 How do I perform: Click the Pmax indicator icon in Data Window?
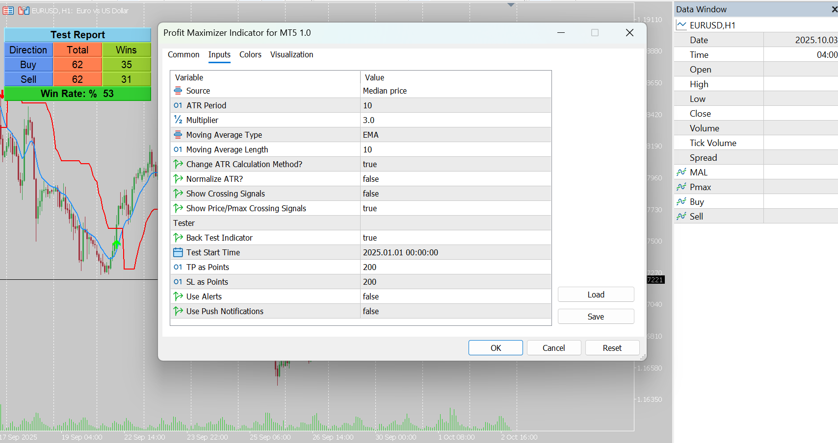pos(681,187)
